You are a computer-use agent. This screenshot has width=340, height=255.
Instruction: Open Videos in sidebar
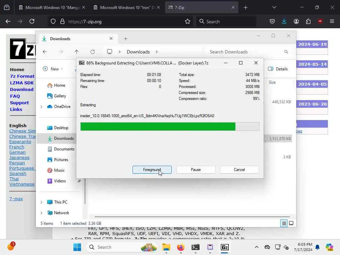(56, 181)
